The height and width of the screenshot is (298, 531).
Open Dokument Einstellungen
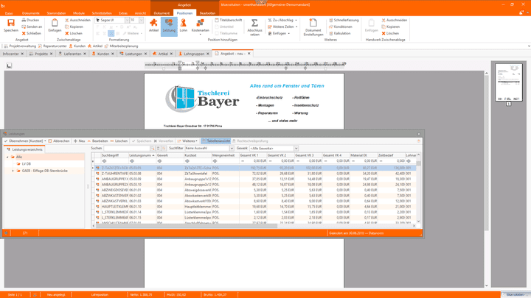click(313, 26)
